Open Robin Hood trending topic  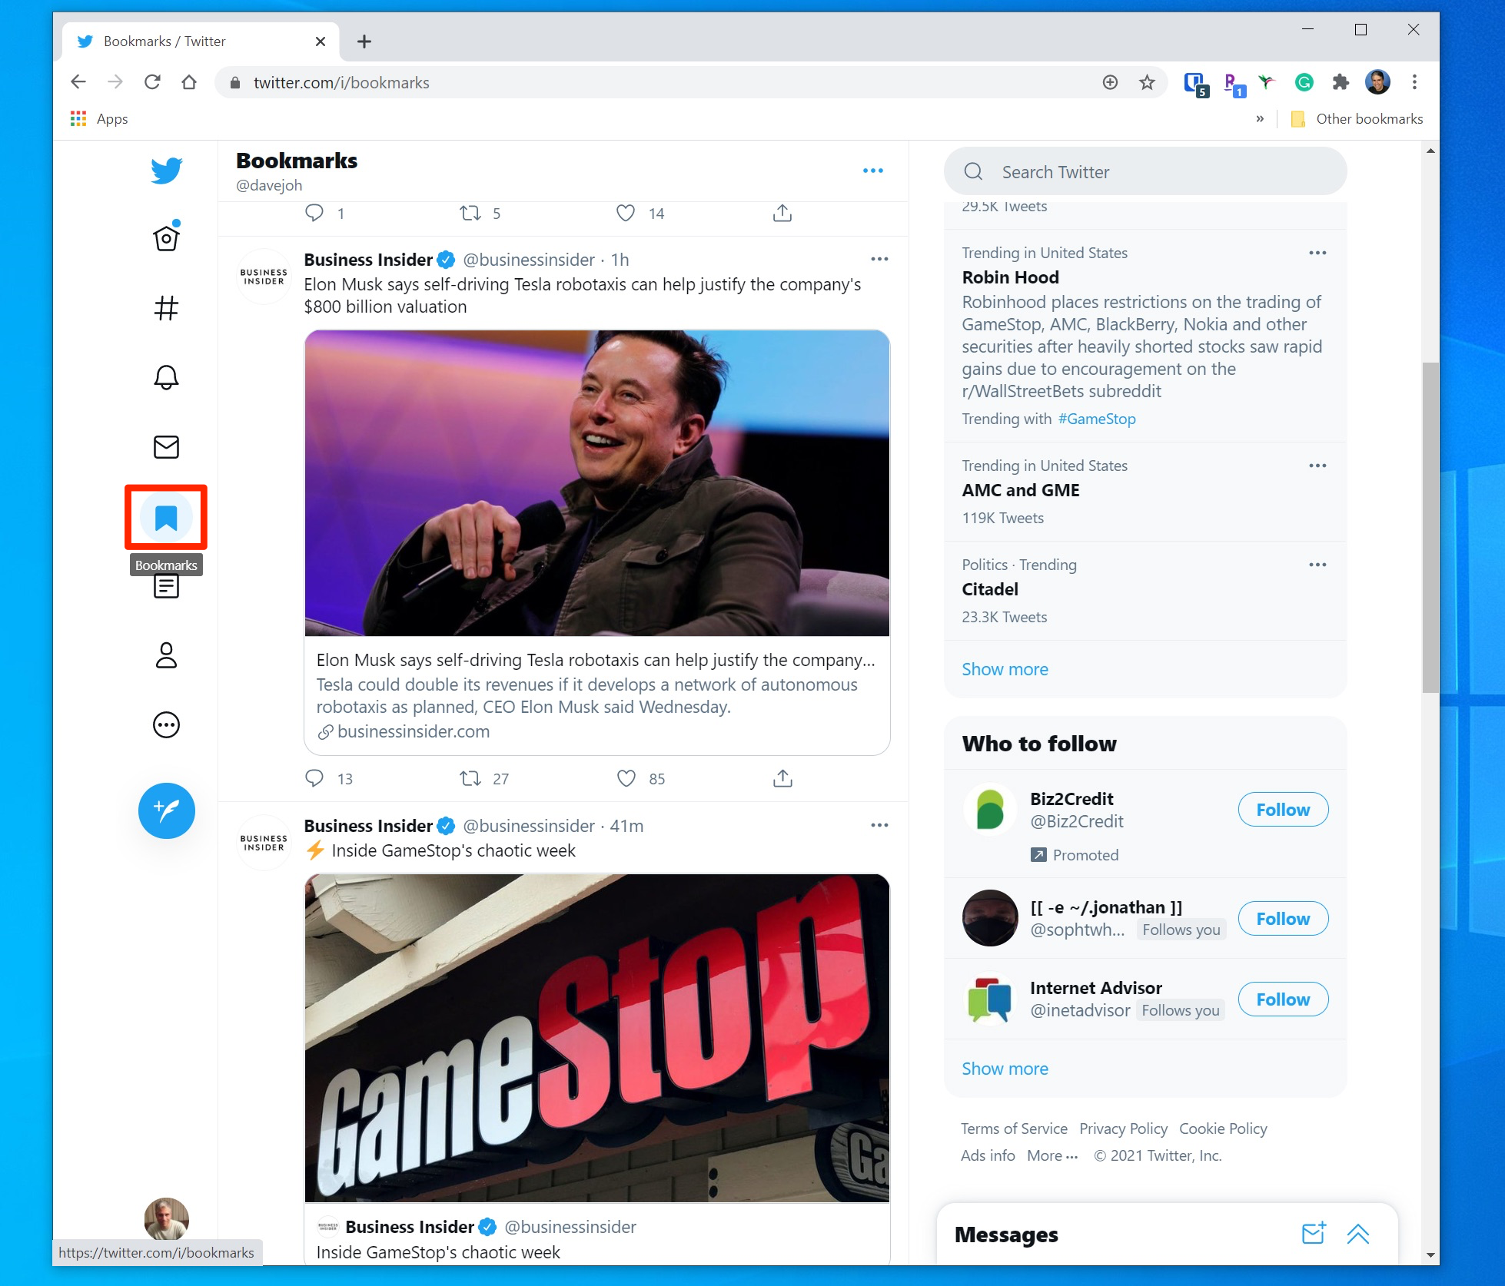click(x=1010, y=277)
